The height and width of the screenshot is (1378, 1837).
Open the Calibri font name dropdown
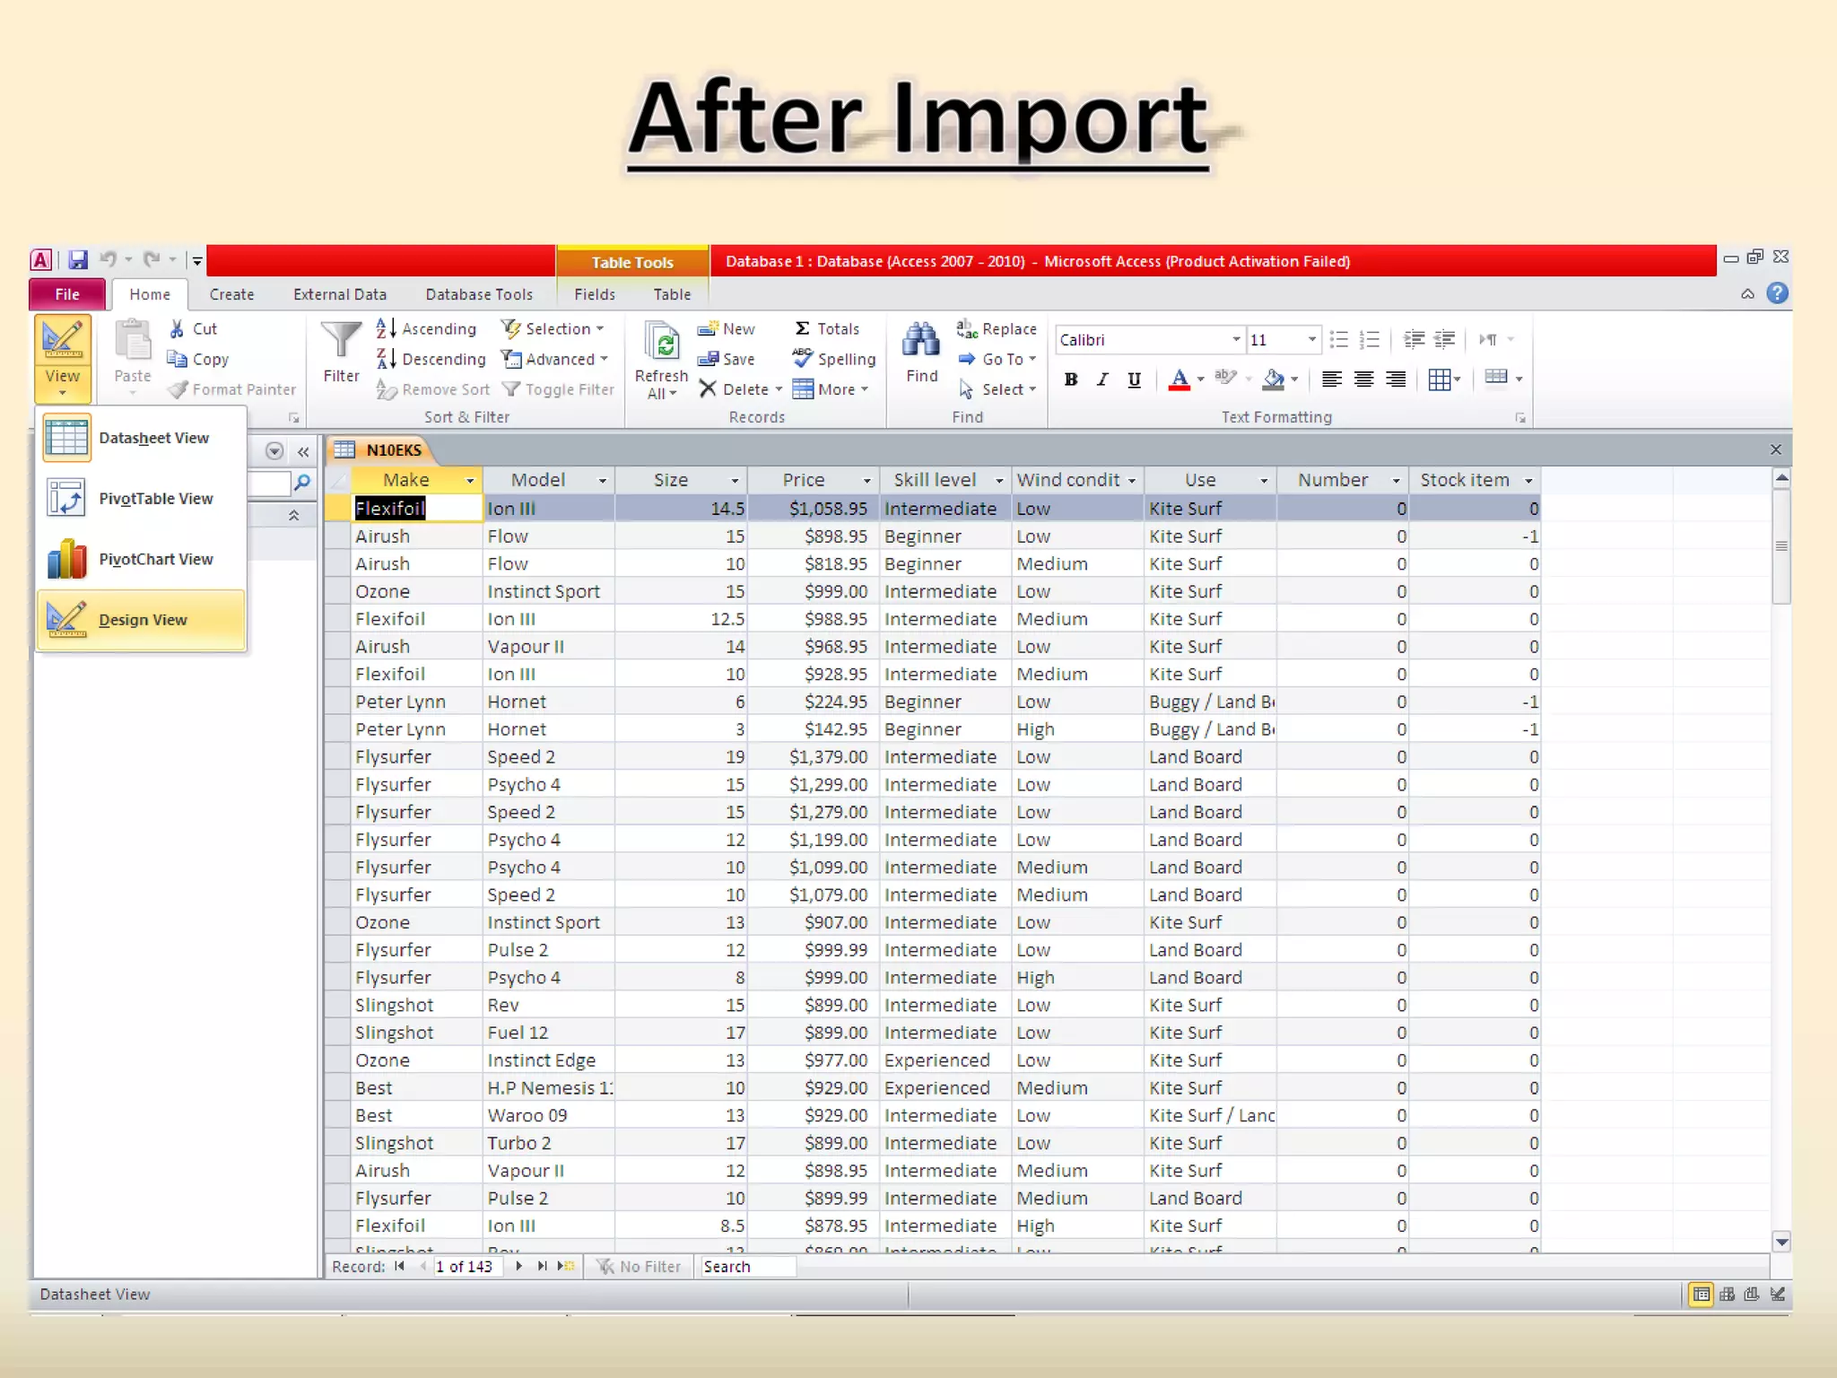point(1236,340)
